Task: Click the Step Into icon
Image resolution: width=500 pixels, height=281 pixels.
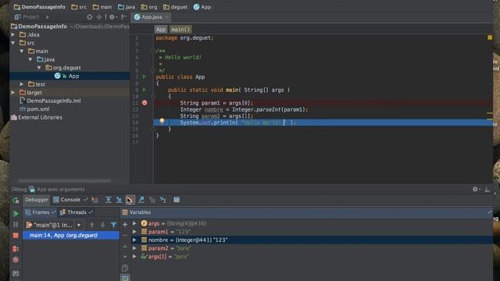Action: [x=119, y=200]
